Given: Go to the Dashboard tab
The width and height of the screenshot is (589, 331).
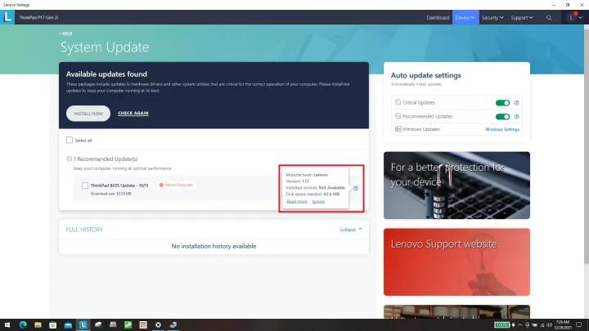Looking at the screenshot, I should coord(438,18).
